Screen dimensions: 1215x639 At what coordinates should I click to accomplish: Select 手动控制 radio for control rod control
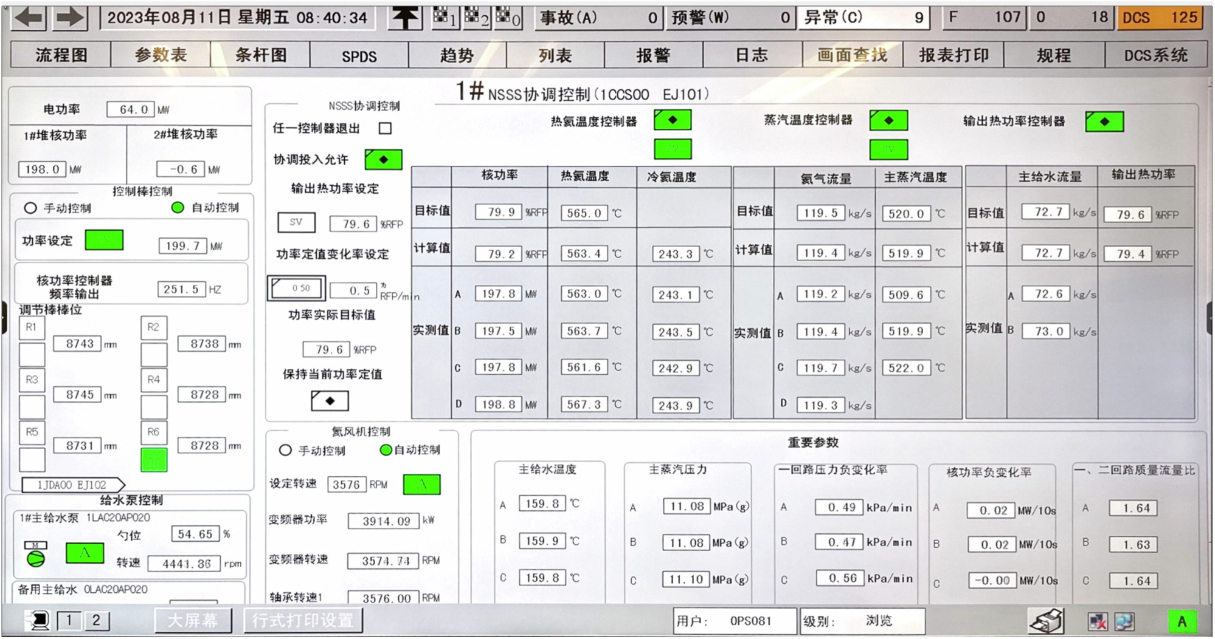coord(30,208)
